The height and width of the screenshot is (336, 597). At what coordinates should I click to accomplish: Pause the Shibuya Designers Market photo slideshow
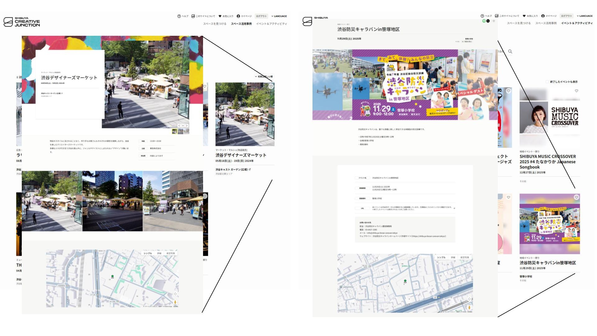pos(183,126)
